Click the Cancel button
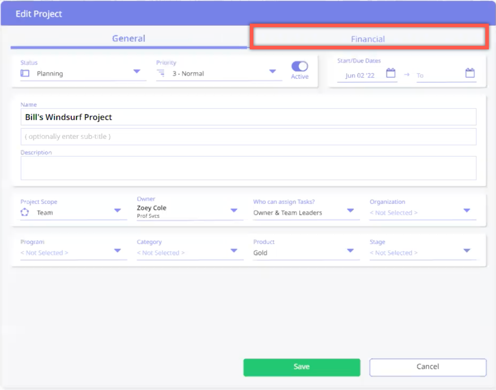 428,367
